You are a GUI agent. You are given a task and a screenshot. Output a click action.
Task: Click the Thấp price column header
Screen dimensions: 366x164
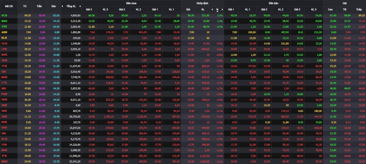coord(359,10)
